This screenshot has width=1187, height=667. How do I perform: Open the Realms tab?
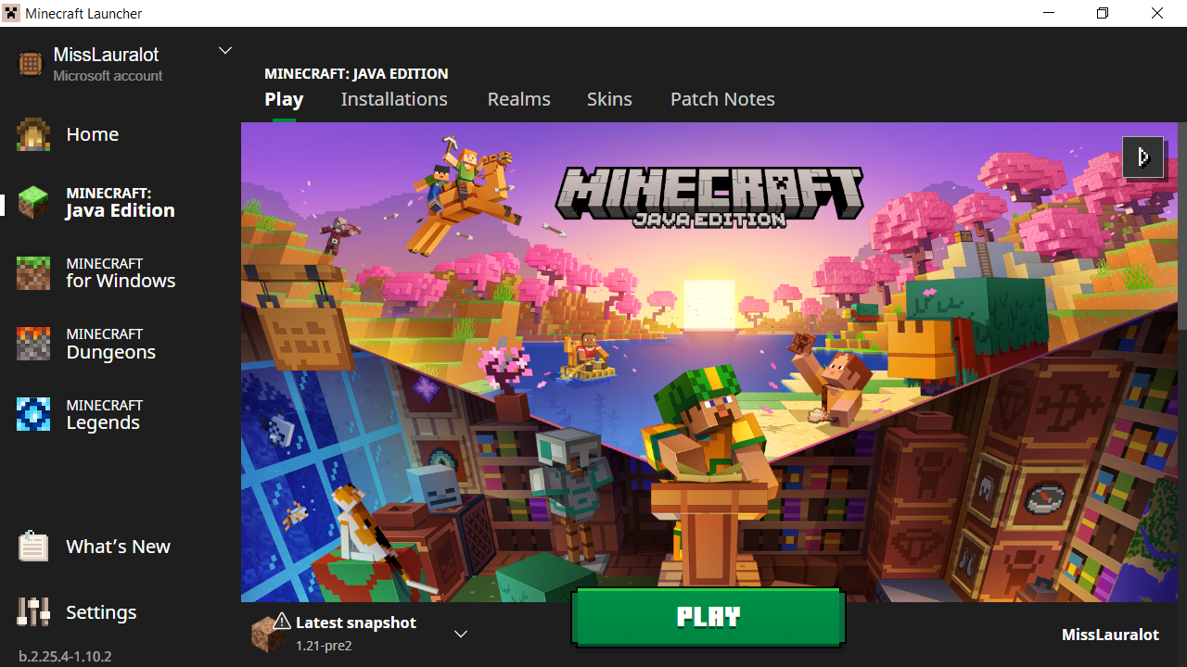pos(519,99)
